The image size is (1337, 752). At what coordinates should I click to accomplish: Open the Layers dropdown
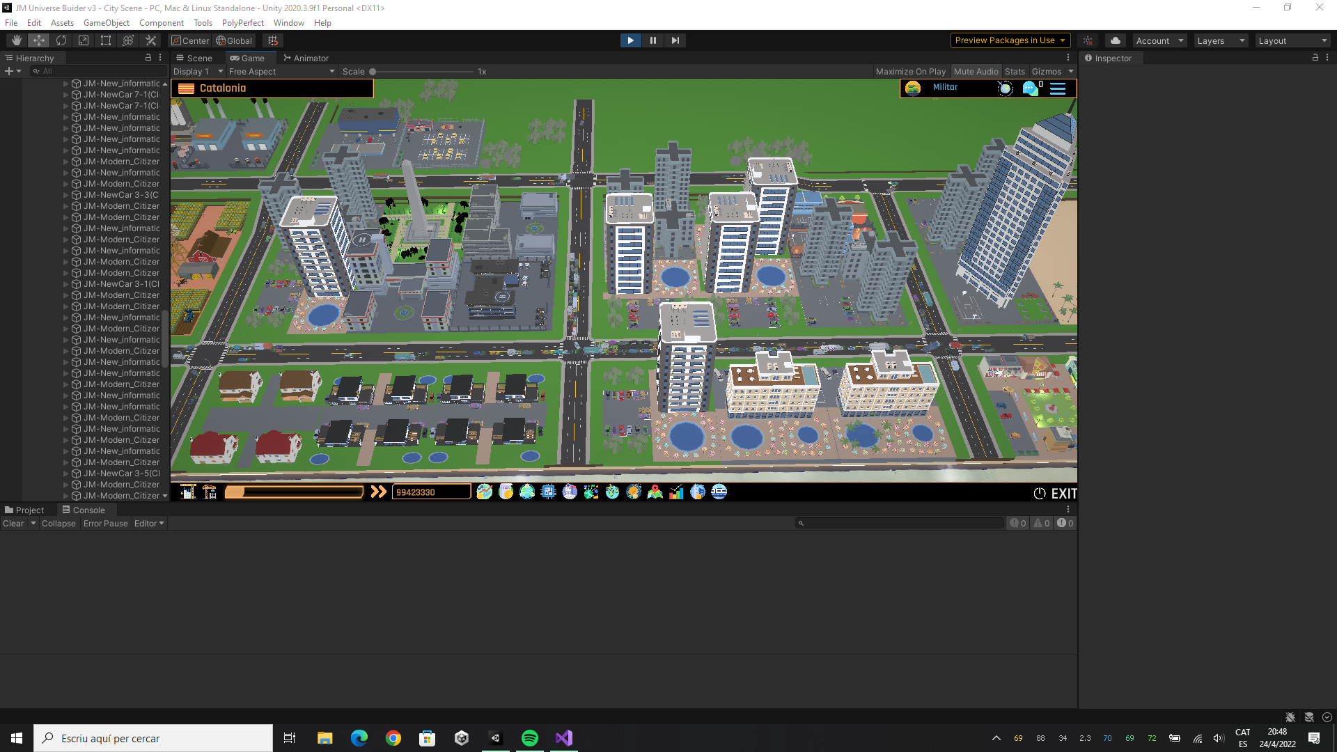pyautogui.click(x=1220, y=41)
